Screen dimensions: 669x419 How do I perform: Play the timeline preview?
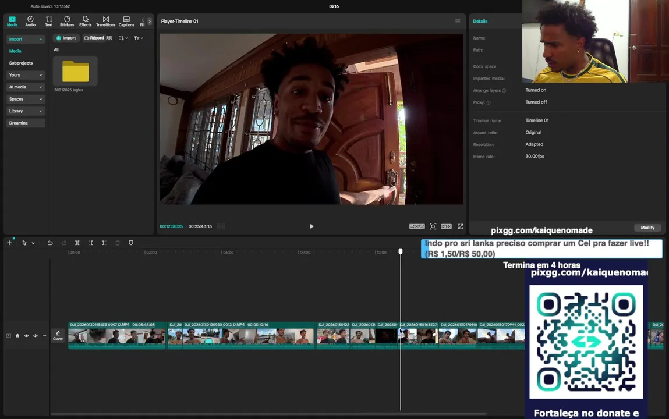[312, 226]
